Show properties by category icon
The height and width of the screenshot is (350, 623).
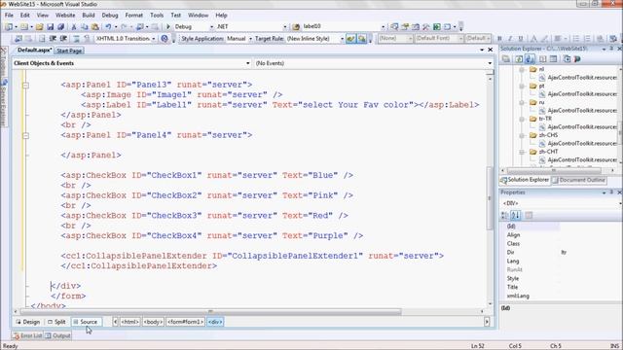click(504, 216)
